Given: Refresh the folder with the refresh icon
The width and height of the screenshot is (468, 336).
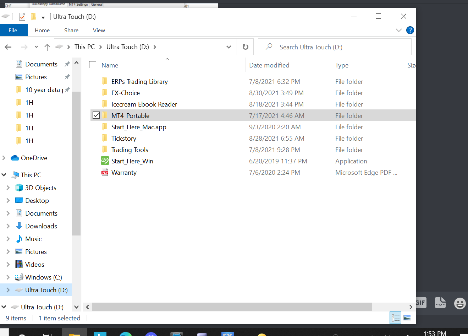Looking at the screenshot, I should (x=245, y=47).
